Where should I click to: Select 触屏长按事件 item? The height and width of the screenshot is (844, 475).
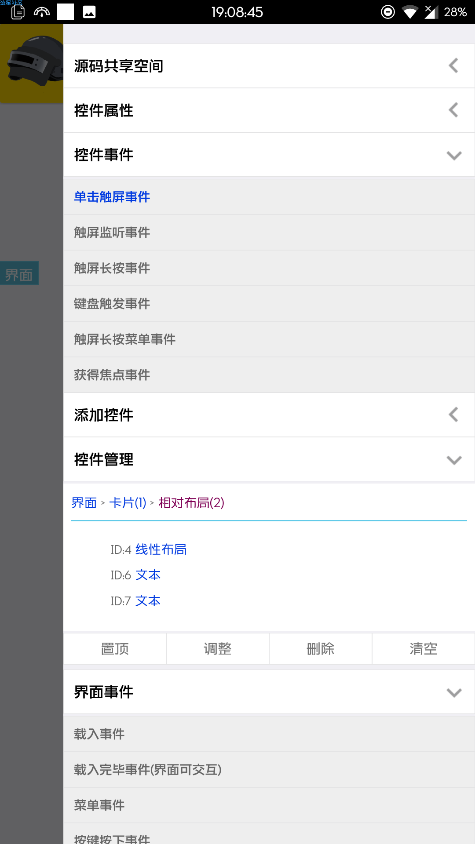tap(269, 268)
